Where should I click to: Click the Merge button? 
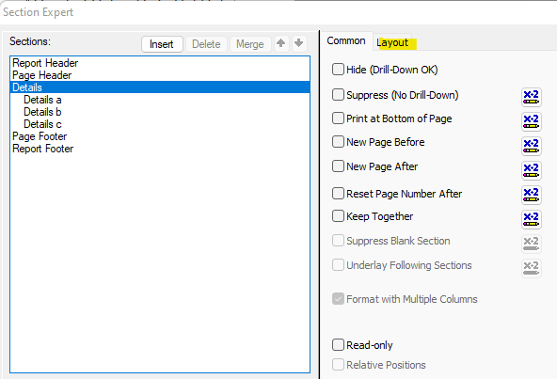[x=250, y=44]
